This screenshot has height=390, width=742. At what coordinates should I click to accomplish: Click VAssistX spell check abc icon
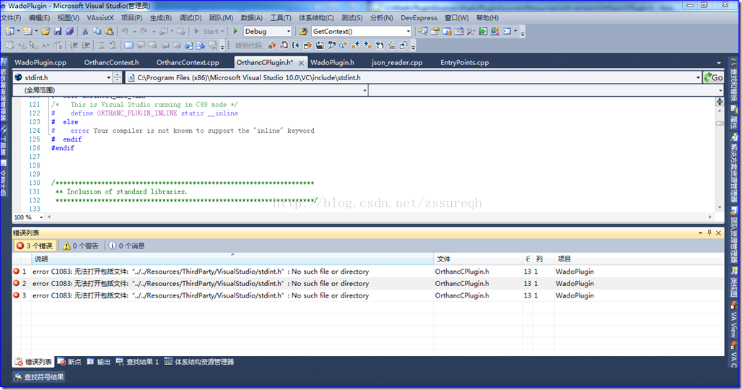click(x=391, y=45)
